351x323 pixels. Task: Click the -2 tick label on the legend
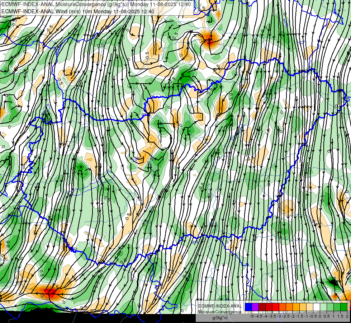tap(293, 316)
